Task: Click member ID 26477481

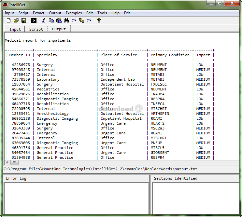Action: click(x=21, y=133)
